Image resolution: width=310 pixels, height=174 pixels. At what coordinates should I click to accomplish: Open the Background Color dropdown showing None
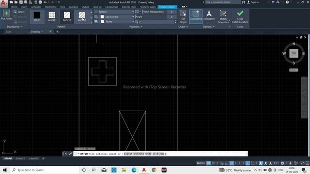pos(117,21)
